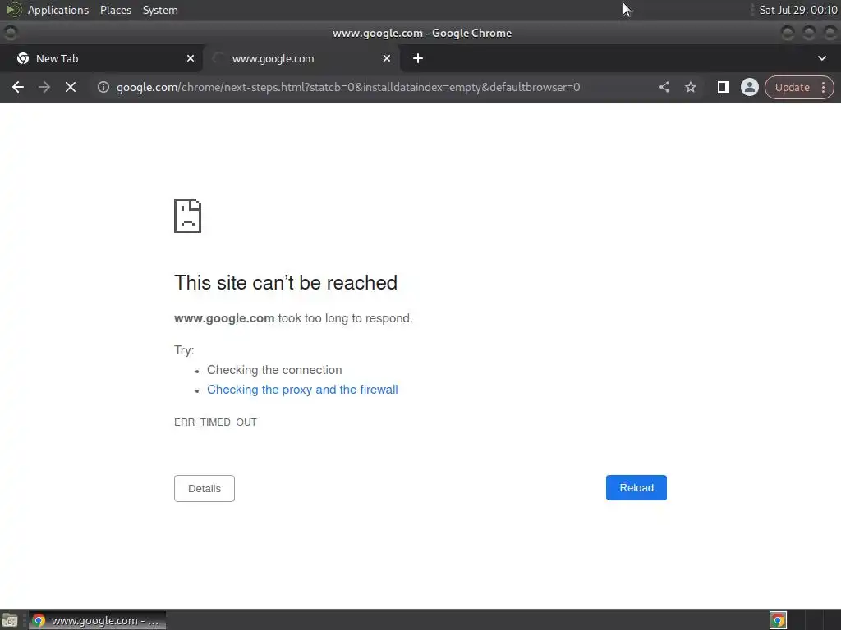Click the ERR_TIMED_OUT error code text
841x630 pixels.
pos(216,422)
